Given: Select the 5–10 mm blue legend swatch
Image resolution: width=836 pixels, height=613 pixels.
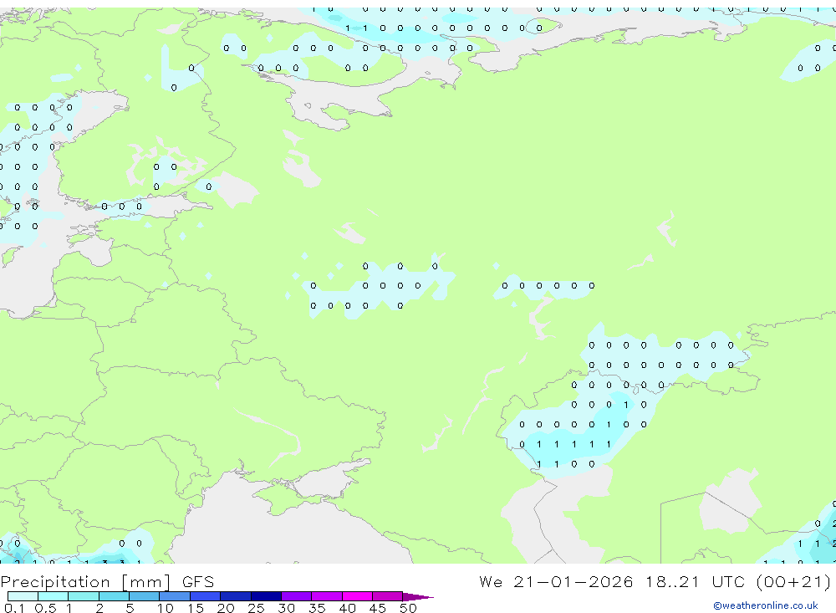Looking at the screenshot, I should [x=145, y=596].
